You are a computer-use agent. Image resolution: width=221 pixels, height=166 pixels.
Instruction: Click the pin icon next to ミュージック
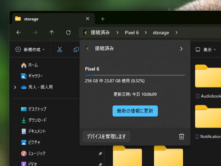pos(100,154)
